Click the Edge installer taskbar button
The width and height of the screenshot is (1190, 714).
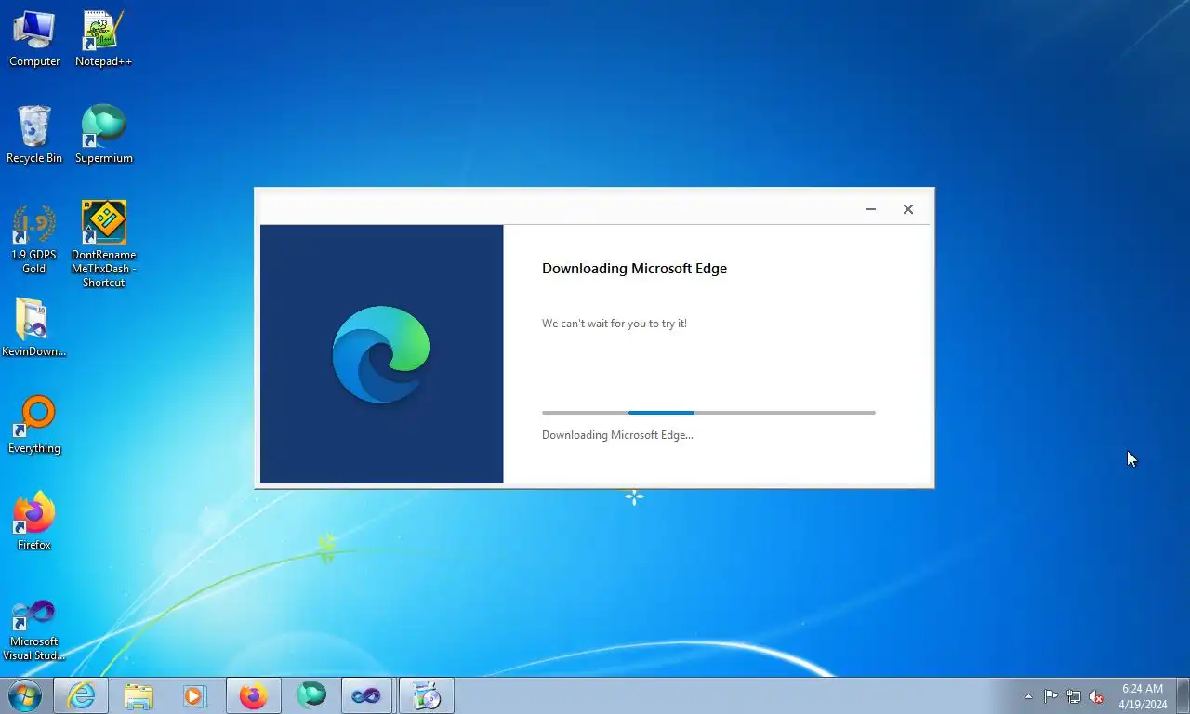(426, 695)
